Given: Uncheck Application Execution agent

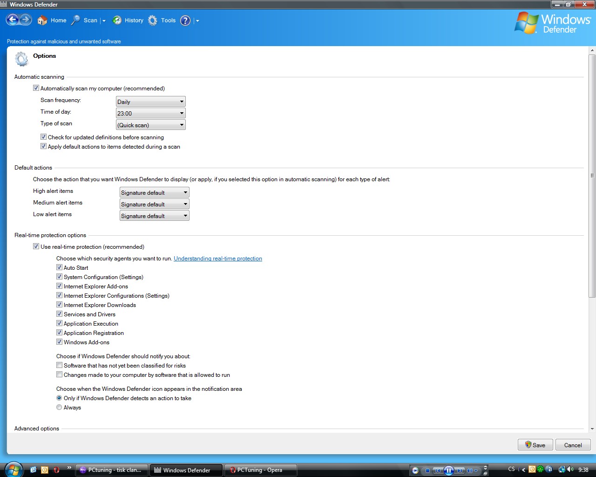Looking at the screenshot, I should (59, 323).
